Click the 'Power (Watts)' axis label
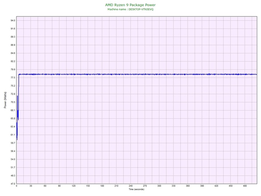The image size is (261, 196). (x=5, y=100)
